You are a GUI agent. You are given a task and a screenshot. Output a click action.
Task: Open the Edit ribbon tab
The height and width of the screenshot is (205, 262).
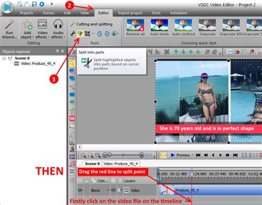point(67,13)
